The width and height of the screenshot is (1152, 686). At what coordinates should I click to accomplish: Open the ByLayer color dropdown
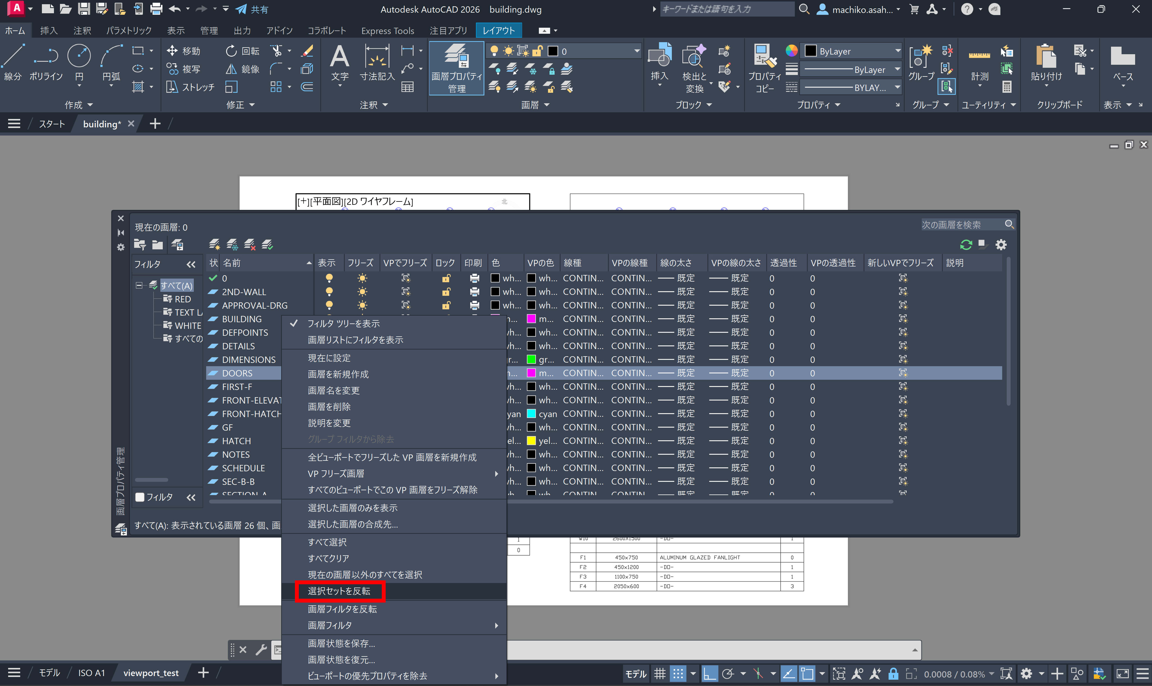898,51
